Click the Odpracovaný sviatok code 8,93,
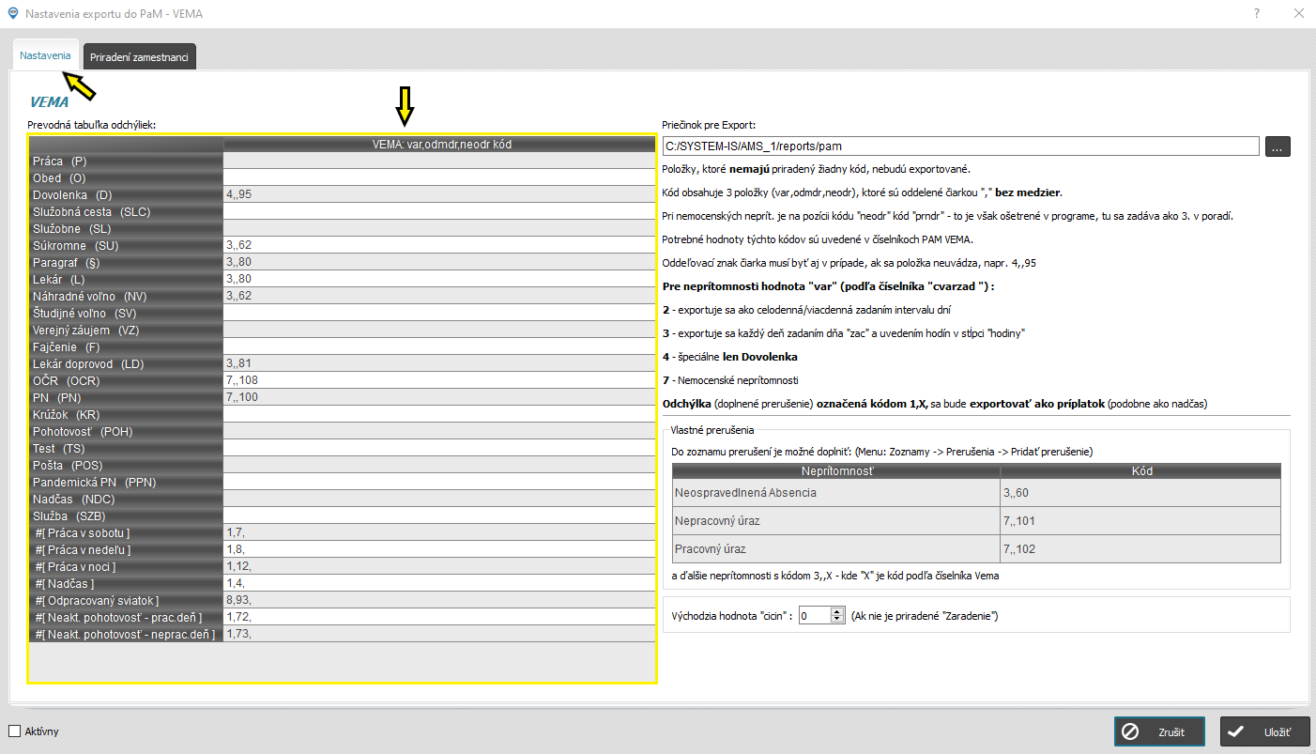 pos(439,600)
